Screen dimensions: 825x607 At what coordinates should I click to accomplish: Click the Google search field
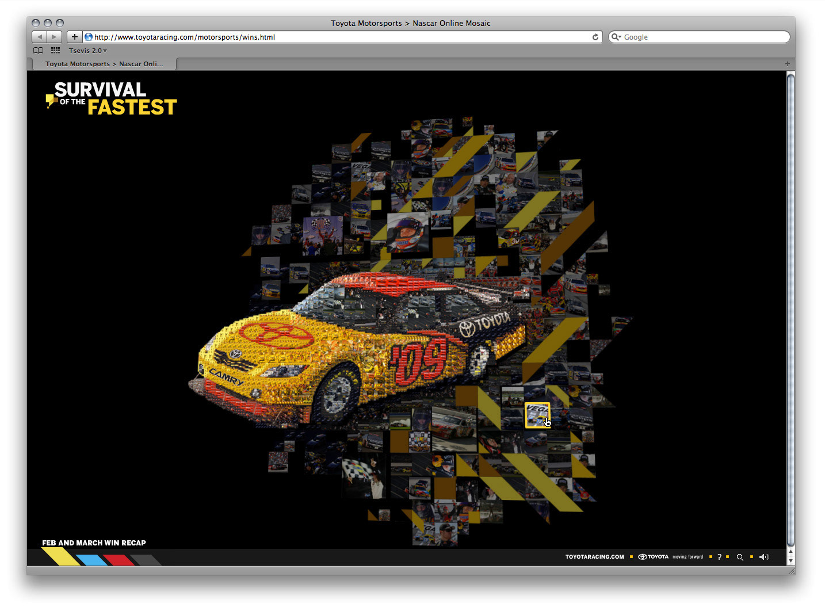[x=699, y=37]
